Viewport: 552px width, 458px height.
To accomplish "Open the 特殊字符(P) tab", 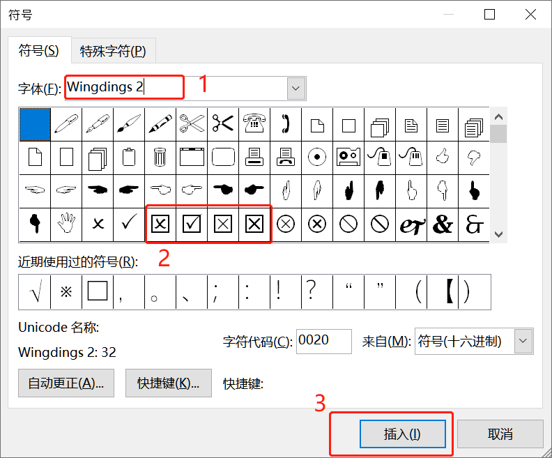I will click(113, 52).
